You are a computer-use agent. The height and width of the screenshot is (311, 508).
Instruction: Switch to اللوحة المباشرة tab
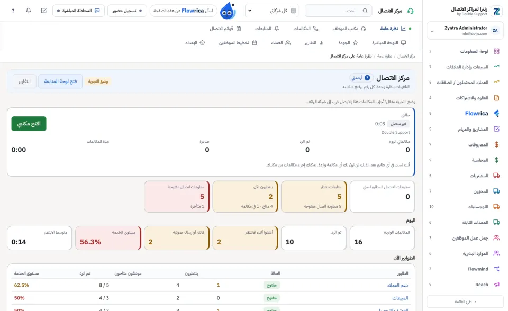click(389, 43)
